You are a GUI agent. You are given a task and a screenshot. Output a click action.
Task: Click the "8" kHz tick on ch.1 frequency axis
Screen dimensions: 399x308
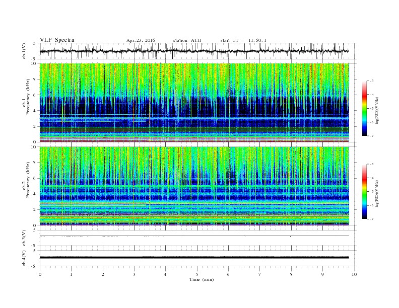(x=35, y=80)
